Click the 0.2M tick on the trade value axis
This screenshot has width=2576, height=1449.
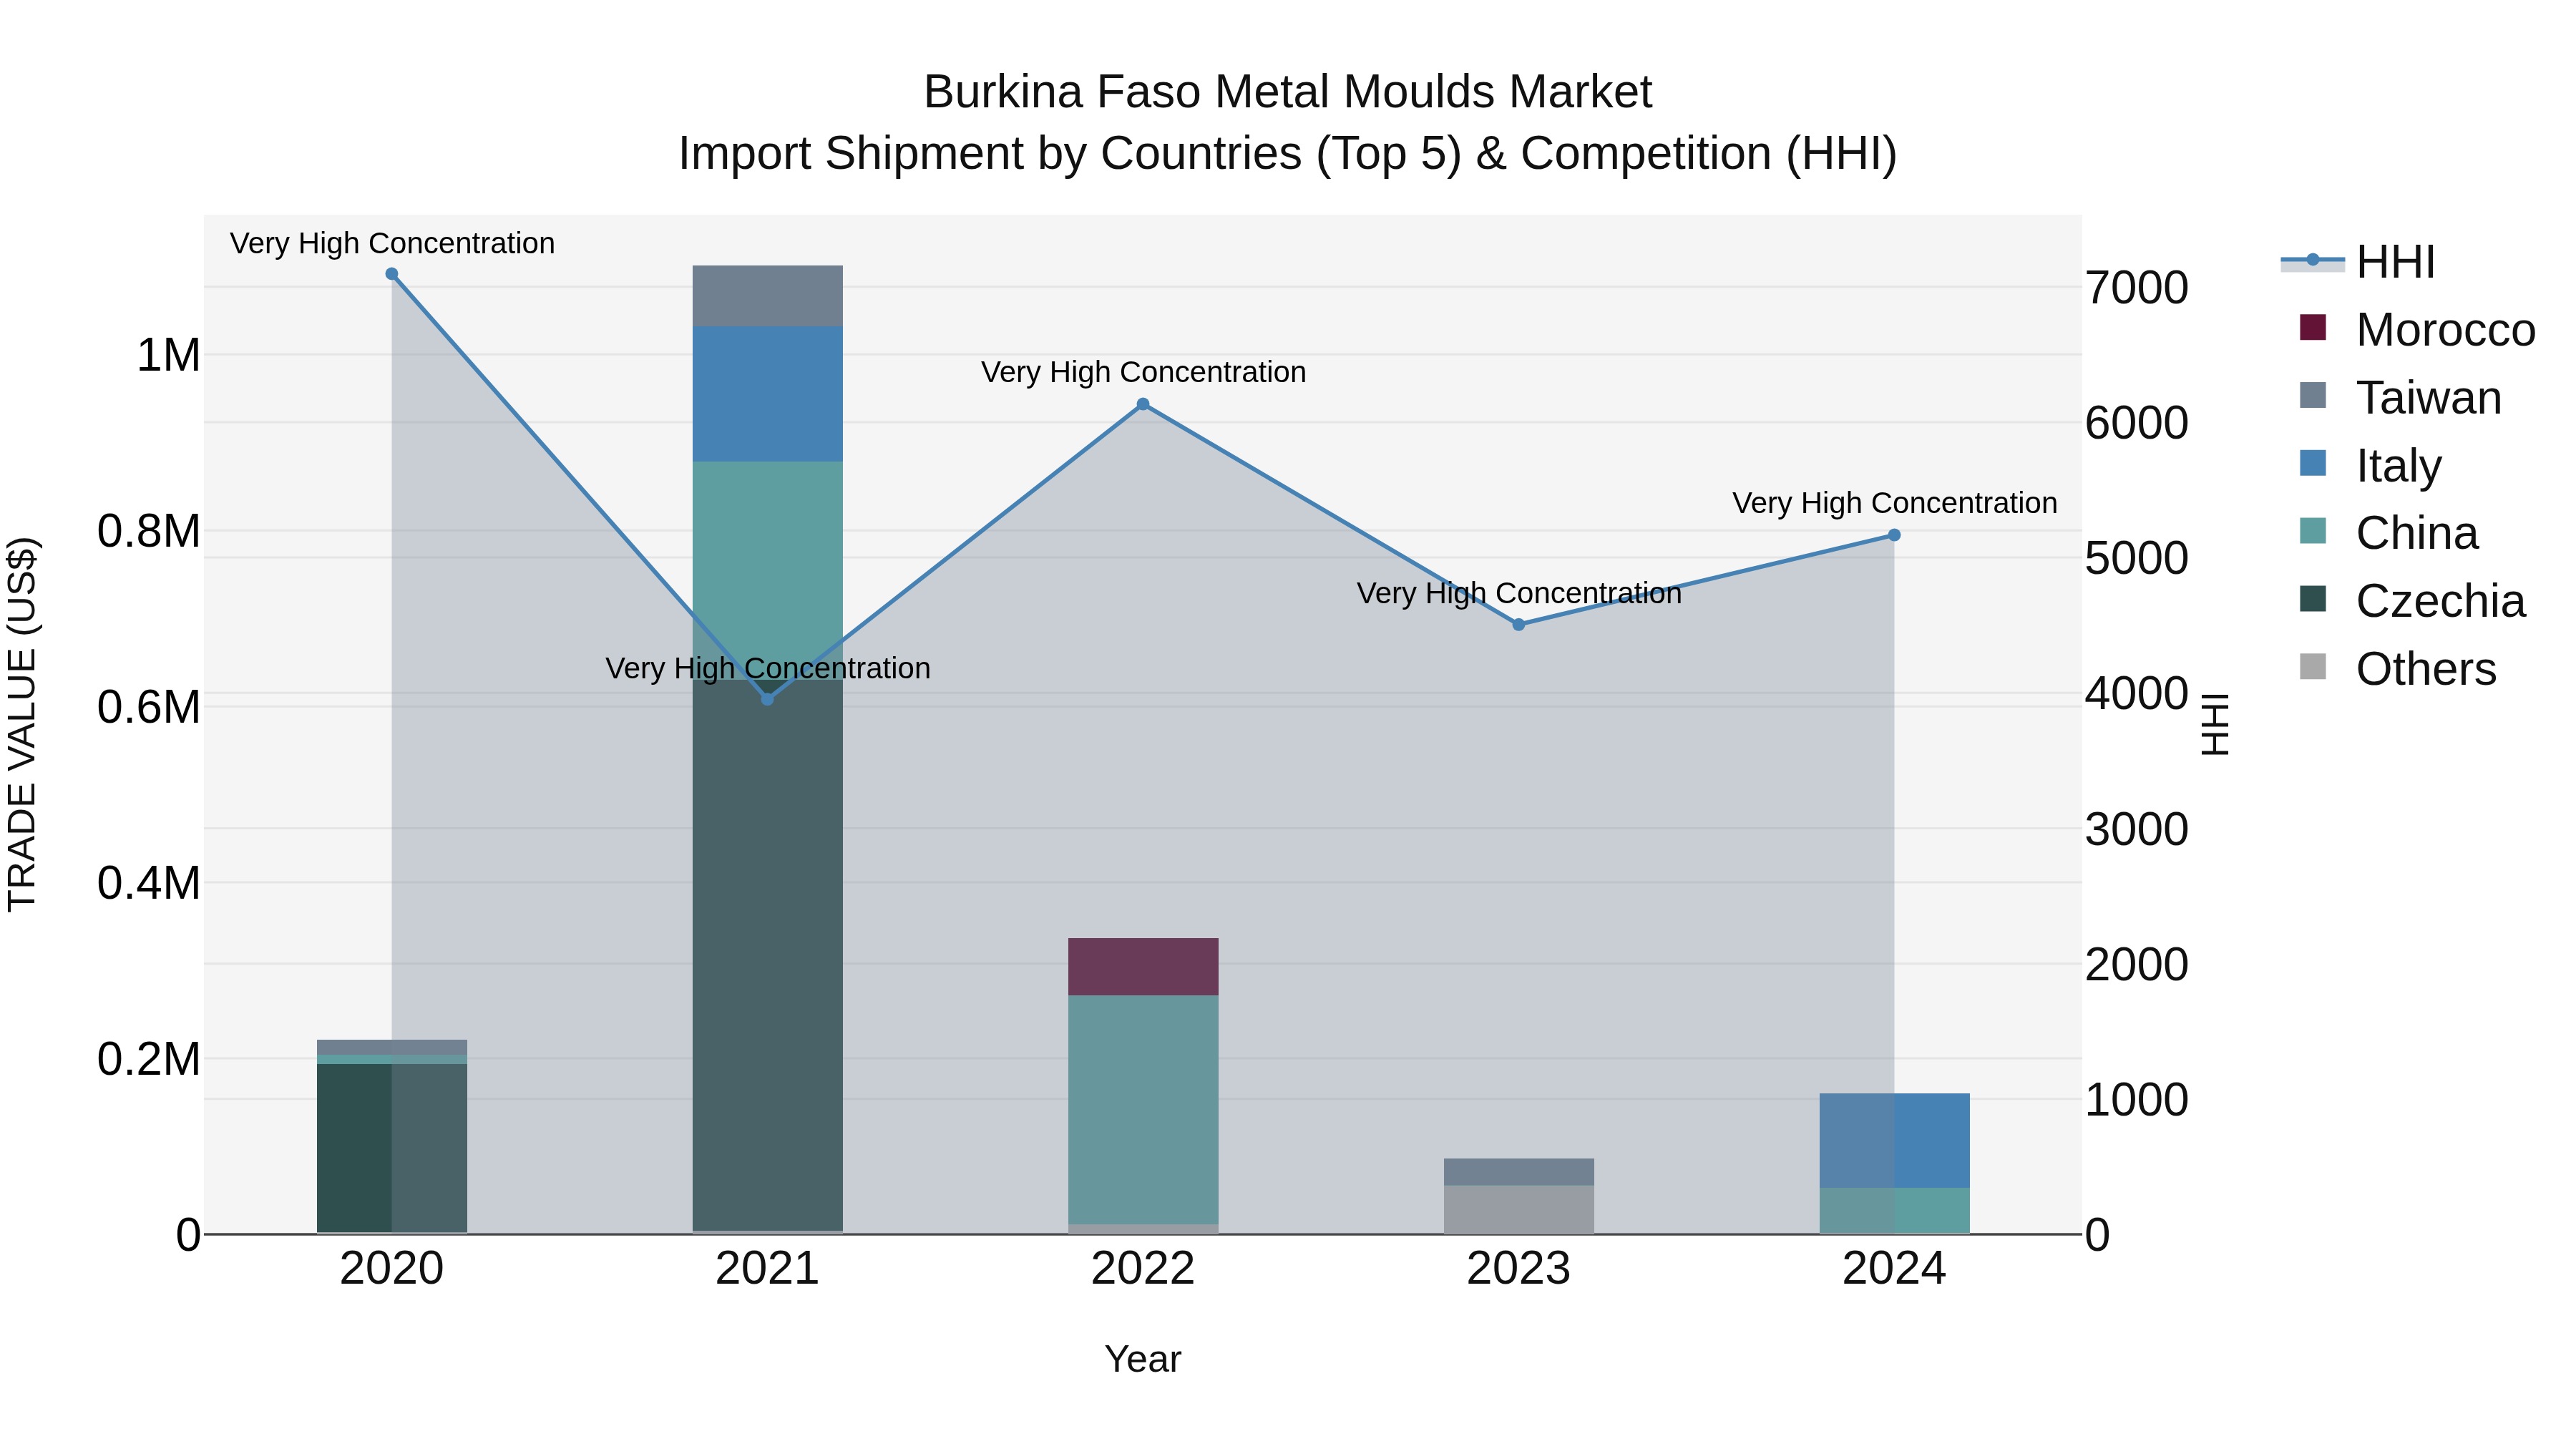point(149,1060)
